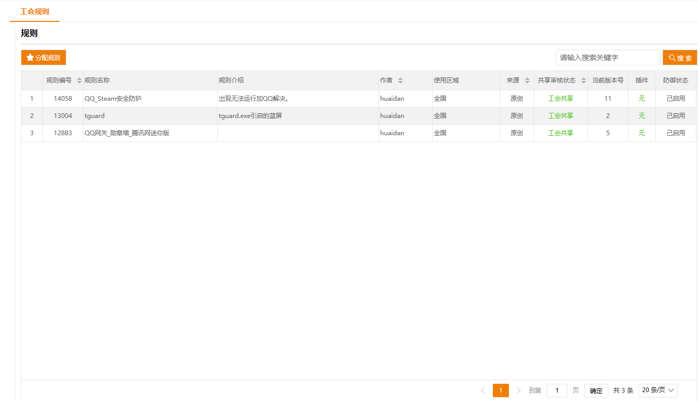Select the tguard rule row

click(x=94, y=116)
